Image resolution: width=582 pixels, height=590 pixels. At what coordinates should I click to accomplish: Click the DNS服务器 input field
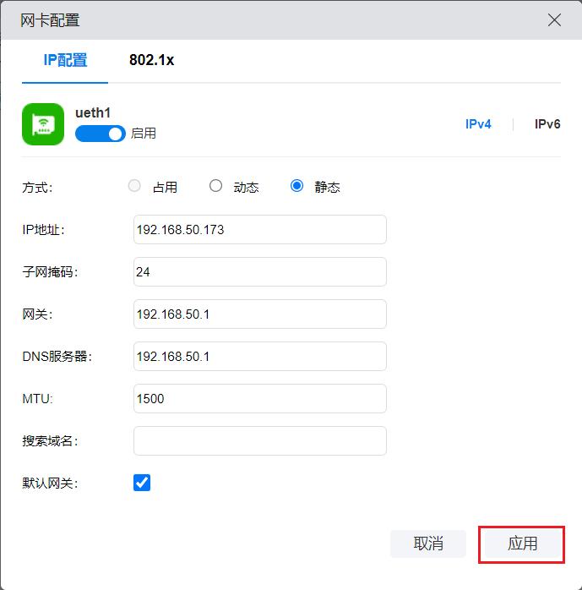[x=259, y=357]
